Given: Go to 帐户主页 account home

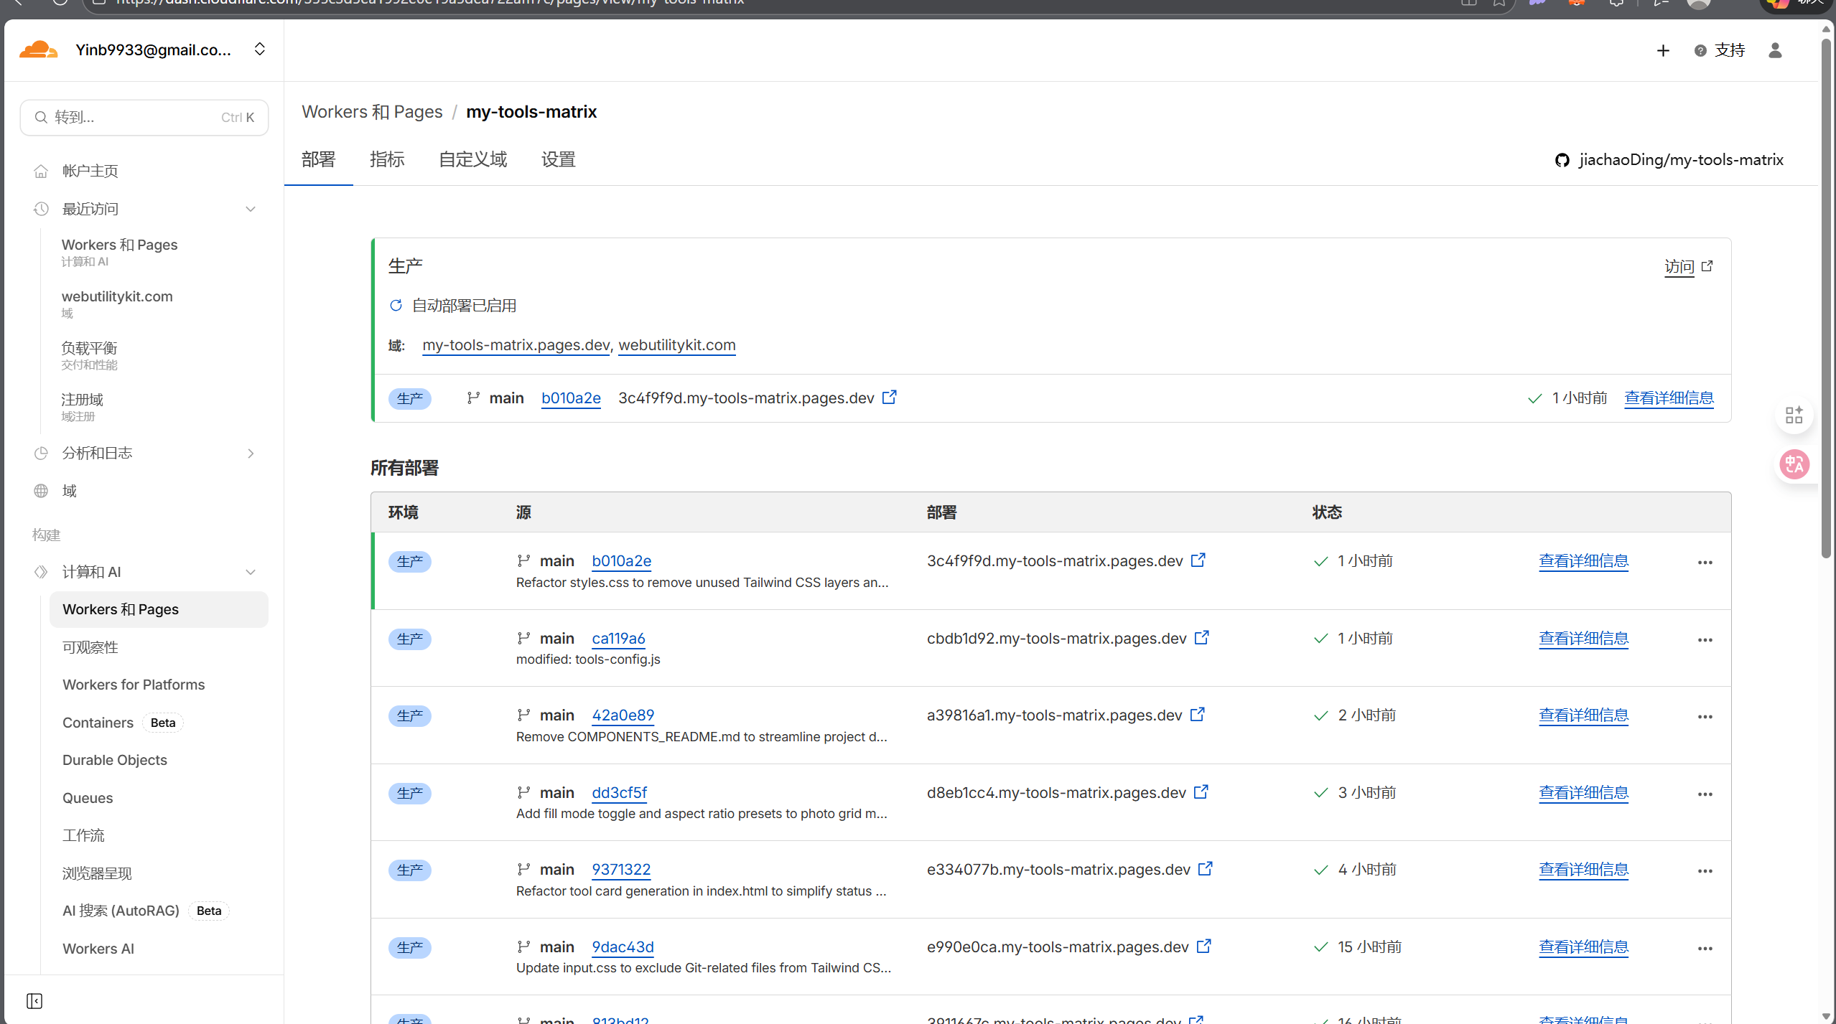Looking at the screenshot, I should tap(90, 171).
